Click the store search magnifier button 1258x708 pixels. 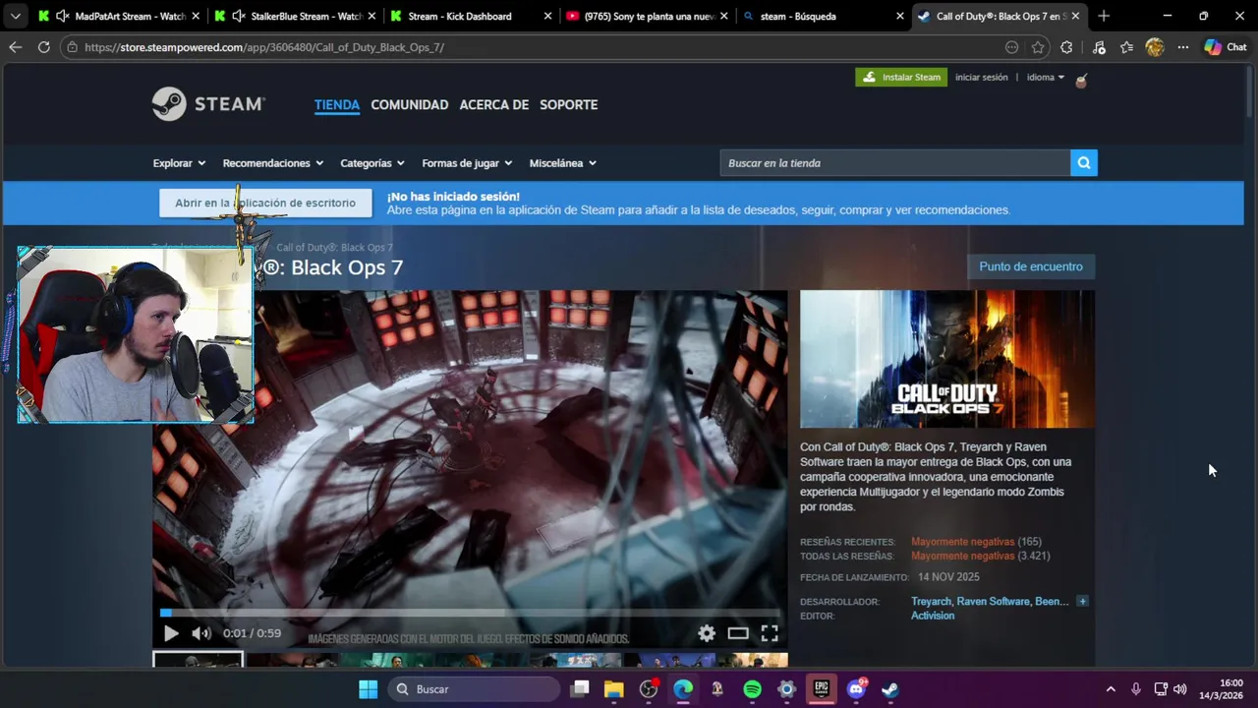coord(1084,163)
